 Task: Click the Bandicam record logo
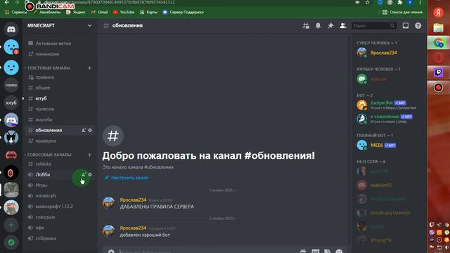pos(30,6)
